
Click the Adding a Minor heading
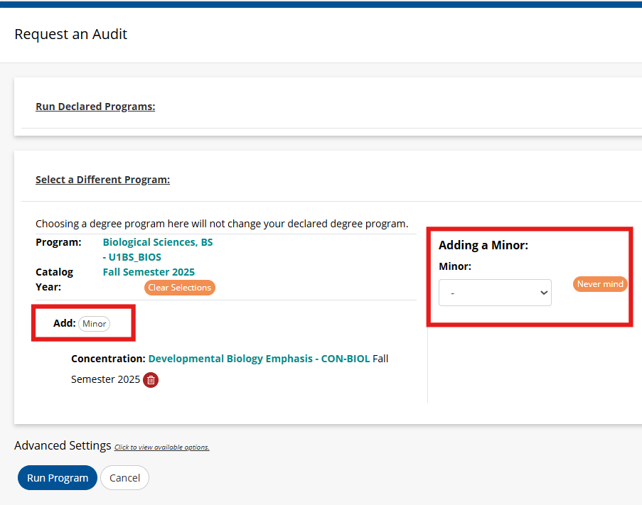483,245
